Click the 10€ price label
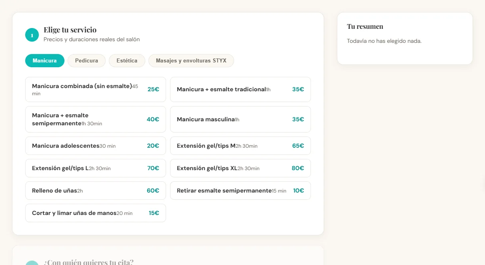Screen dimensions: 485x265 pyautogui.click(x=299, y=191)
